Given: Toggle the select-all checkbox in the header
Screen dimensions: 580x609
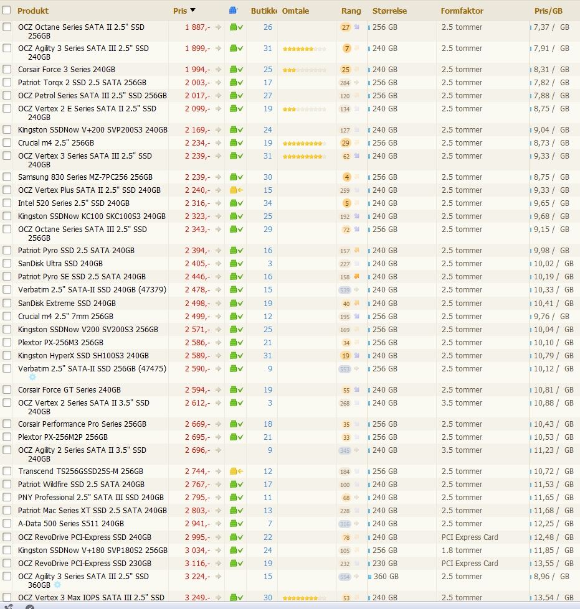Looking at the screenshot, I should point(7,10).
